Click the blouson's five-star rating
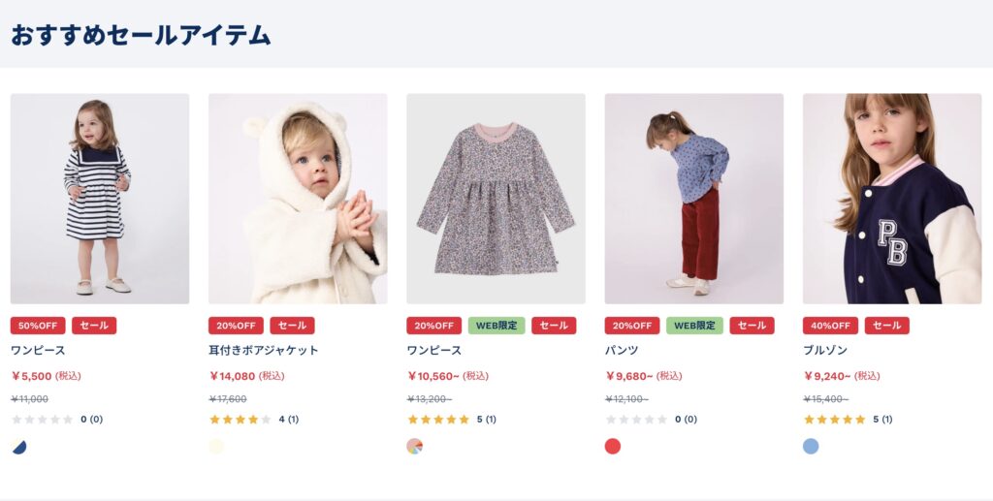This screenshot has width=993, height=501. click(834, 420)
